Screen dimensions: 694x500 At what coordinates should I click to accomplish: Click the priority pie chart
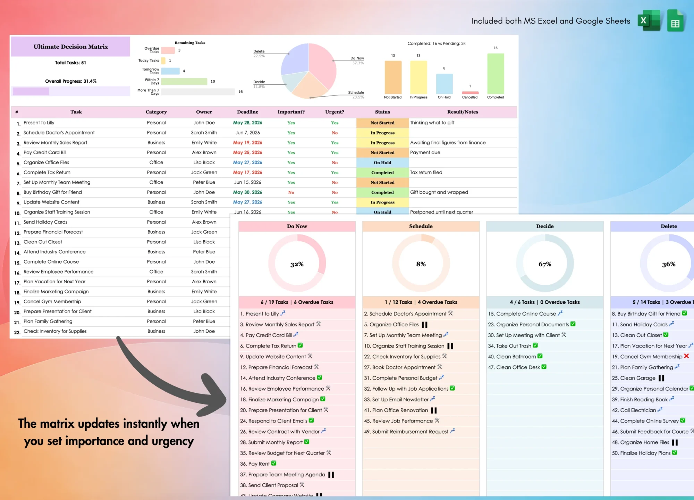click(x=308, y=71)
